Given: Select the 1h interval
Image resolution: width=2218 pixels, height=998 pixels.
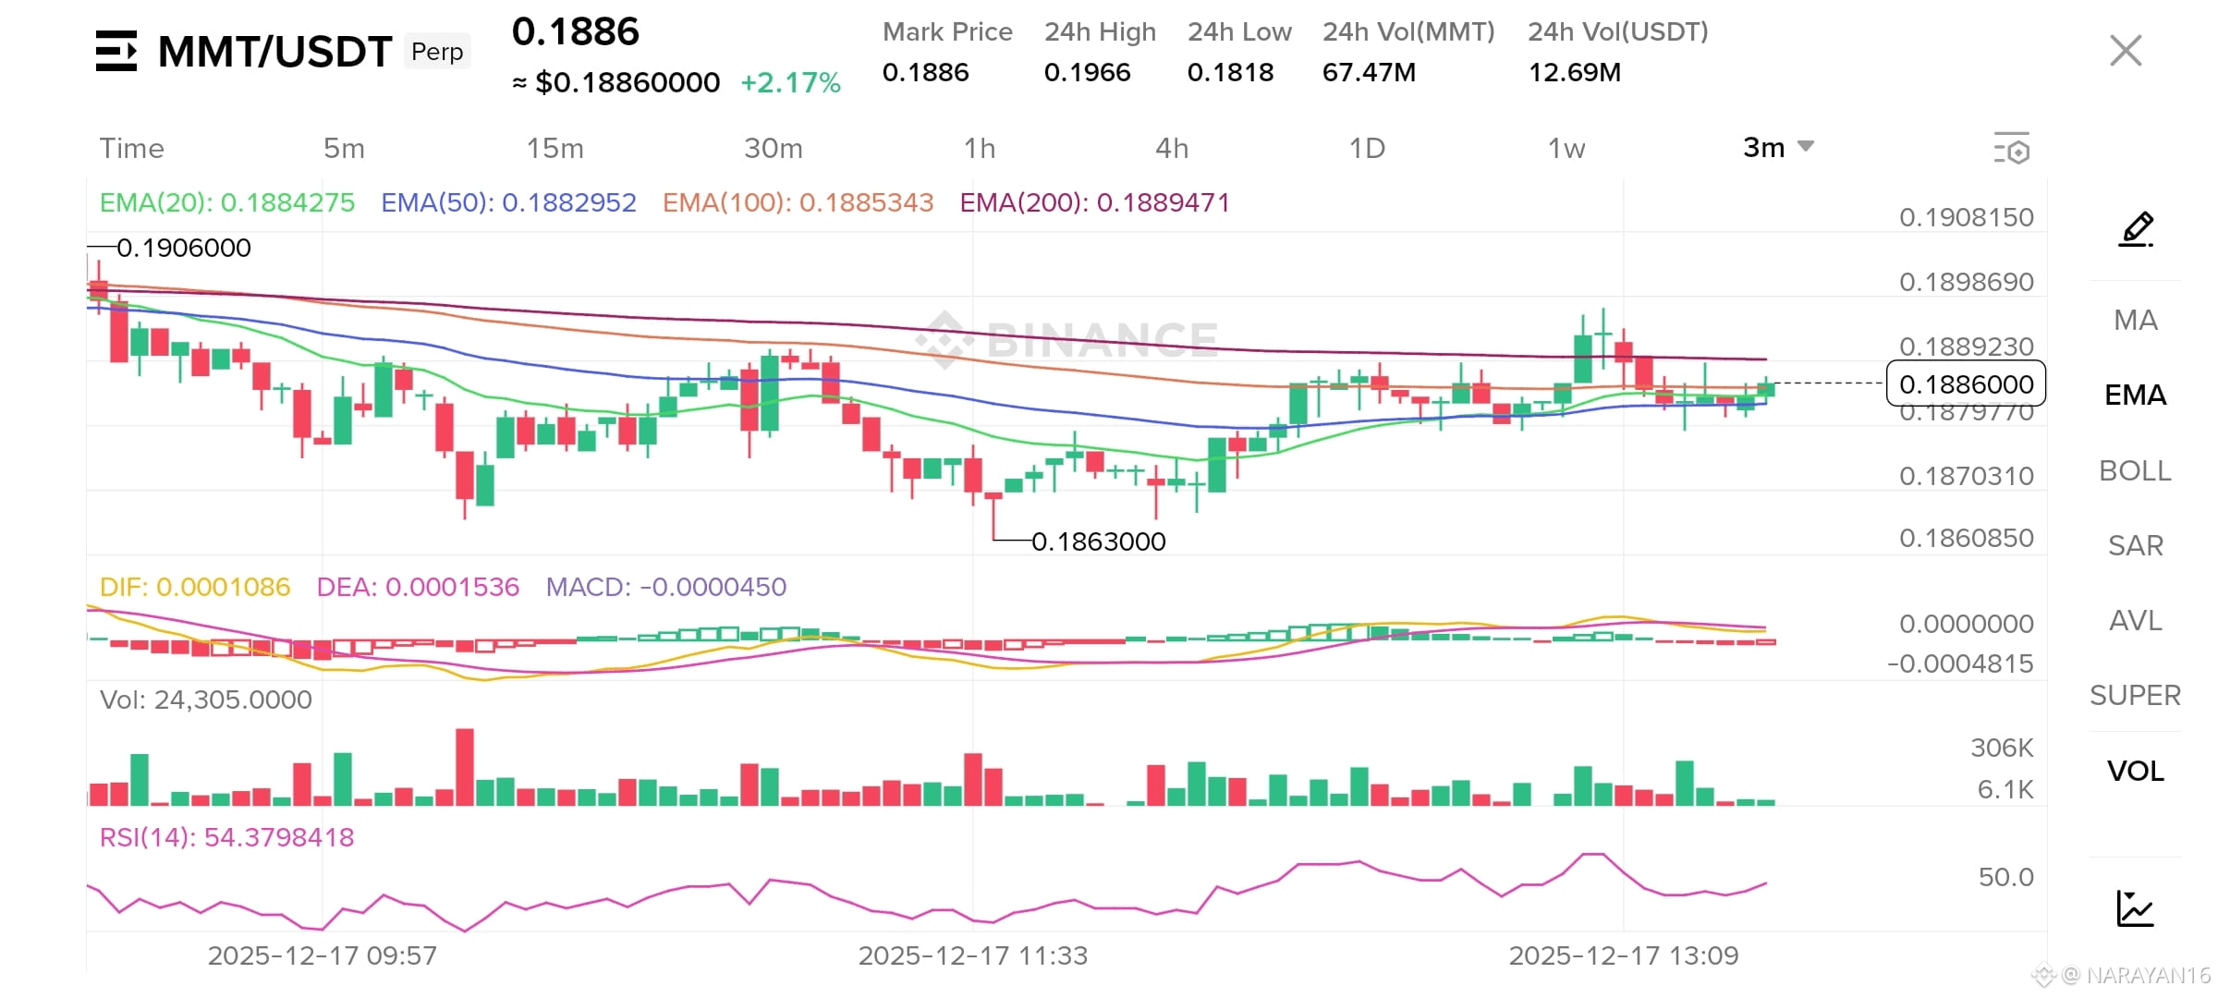Looking at the screenshot, I should (x=980, y=148).
